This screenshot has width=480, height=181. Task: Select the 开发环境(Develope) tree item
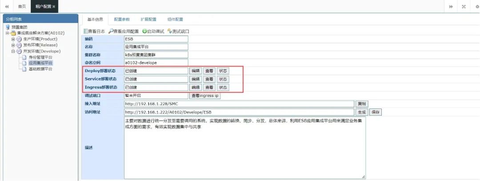point(42,51)
